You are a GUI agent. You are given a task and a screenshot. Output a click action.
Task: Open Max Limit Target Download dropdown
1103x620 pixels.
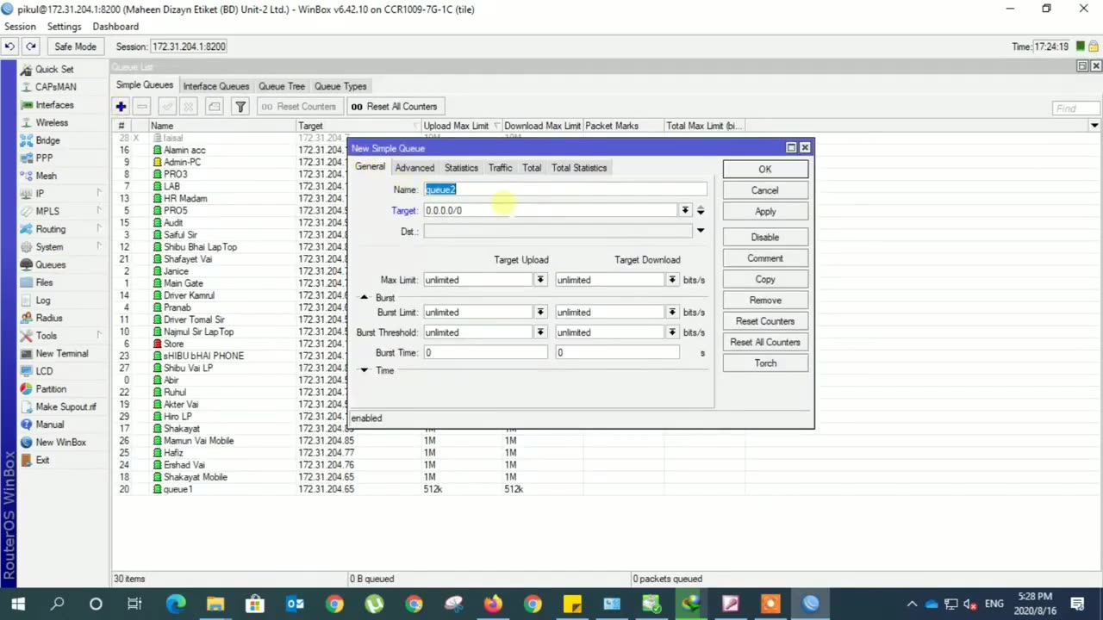click(x=672, y=280)
